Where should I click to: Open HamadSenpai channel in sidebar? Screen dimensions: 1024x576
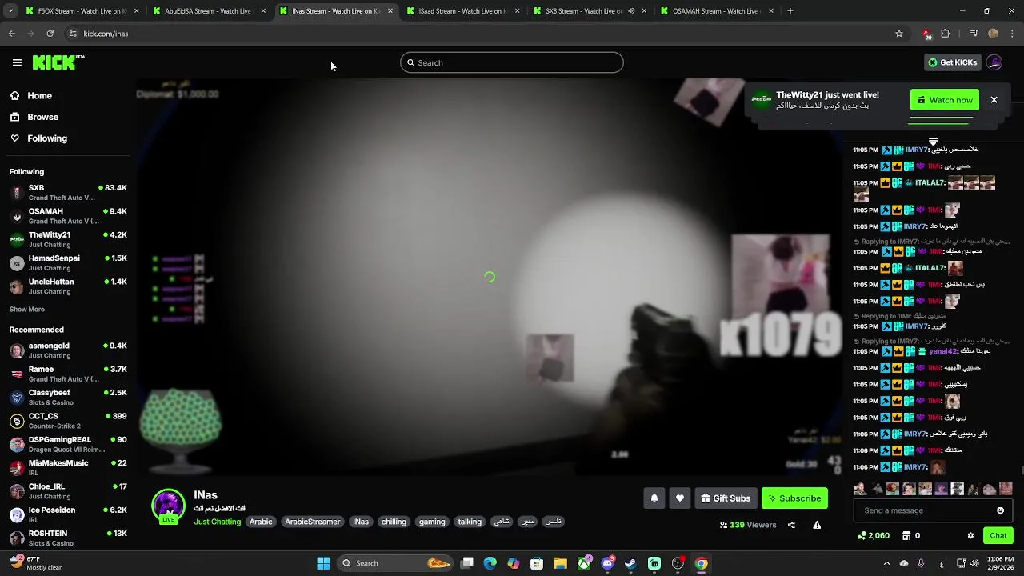(68, 263)
